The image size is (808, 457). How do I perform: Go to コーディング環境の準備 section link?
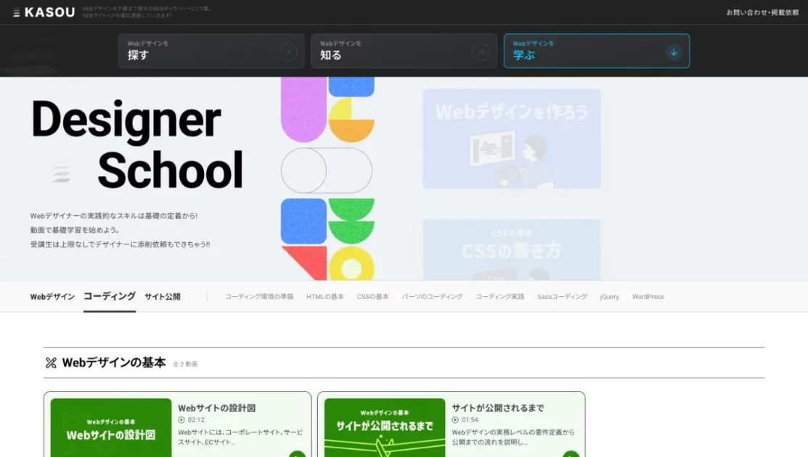259,297
